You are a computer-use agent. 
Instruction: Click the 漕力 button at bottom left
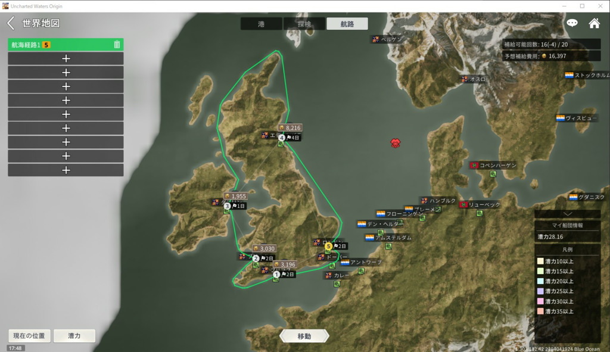tap(74, 336)
